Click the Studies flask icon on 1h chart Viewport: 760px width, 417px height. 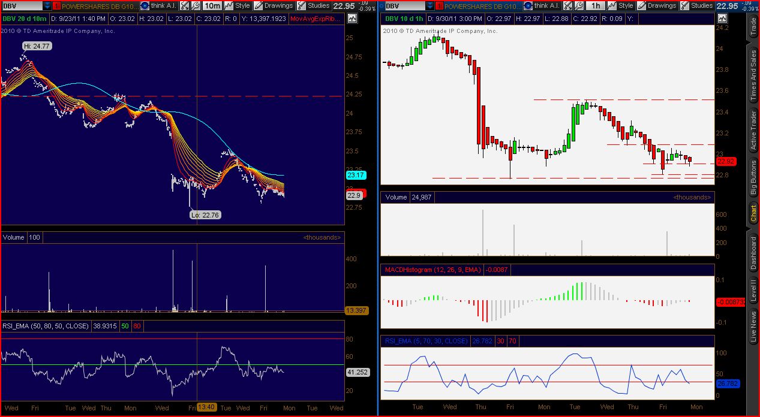685,5
